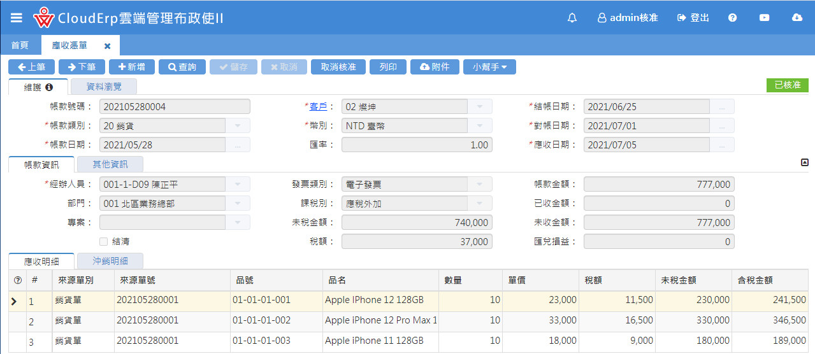Close the 應收憑單 tab

click(107, 46)
